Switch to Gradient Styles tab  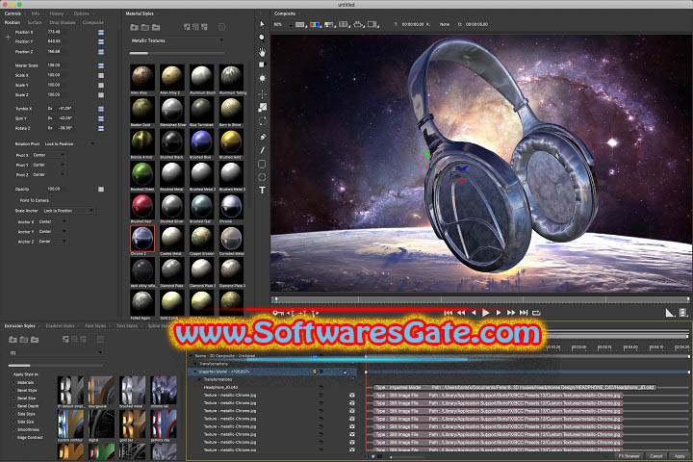(60, 326)
